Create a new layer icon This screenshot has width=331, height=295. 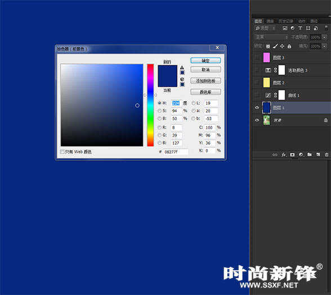coord(318,155)
